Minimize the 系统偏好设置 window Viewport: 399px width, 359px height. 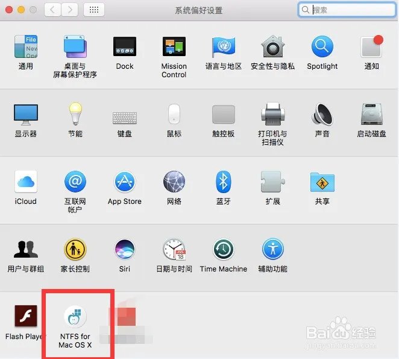coord(21,10)
